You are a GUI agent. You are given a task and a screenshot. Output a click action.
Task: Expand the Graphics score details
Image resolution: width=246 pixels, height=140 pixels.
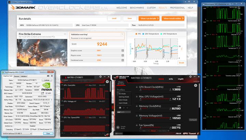coord(123,50)
